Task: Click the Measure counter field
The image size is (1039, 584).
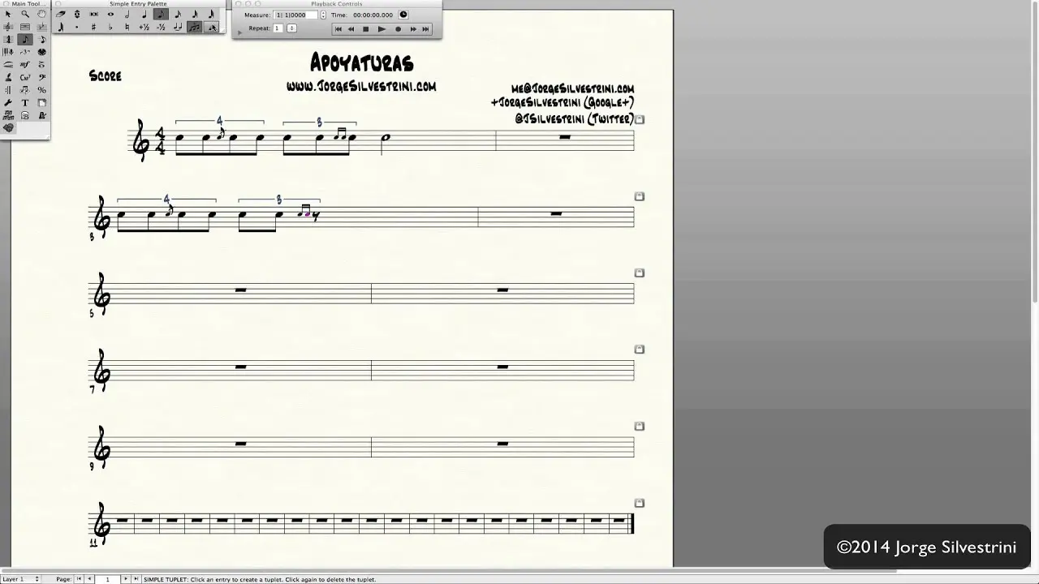Action: (295, 15)
